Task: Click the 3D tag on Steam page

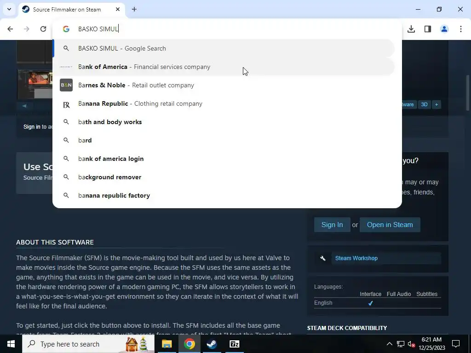Action: coord(424,104)
